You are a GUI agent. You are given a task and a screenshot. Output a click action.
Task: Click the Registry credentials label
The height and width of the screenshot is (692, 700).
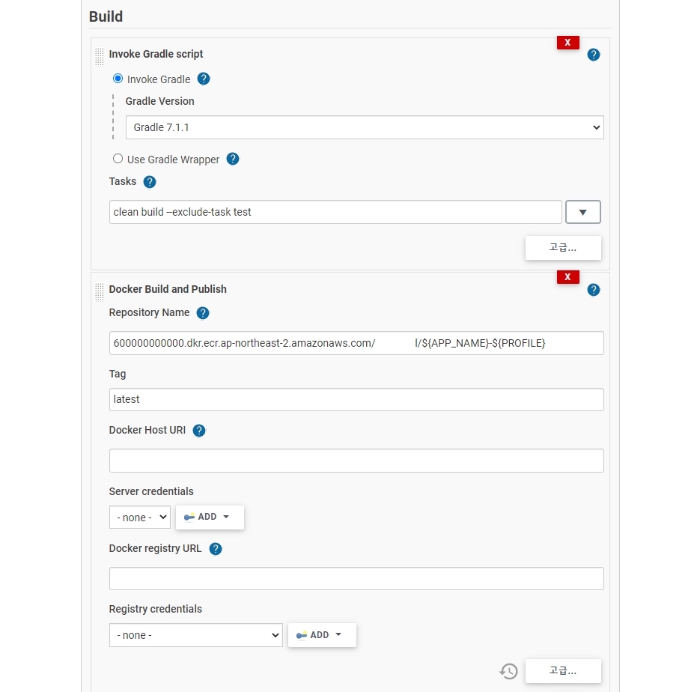click(156, 609)
